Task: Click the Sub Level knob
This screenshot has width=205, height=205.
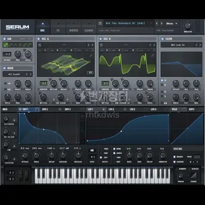Action: click(x=28, y=54)
